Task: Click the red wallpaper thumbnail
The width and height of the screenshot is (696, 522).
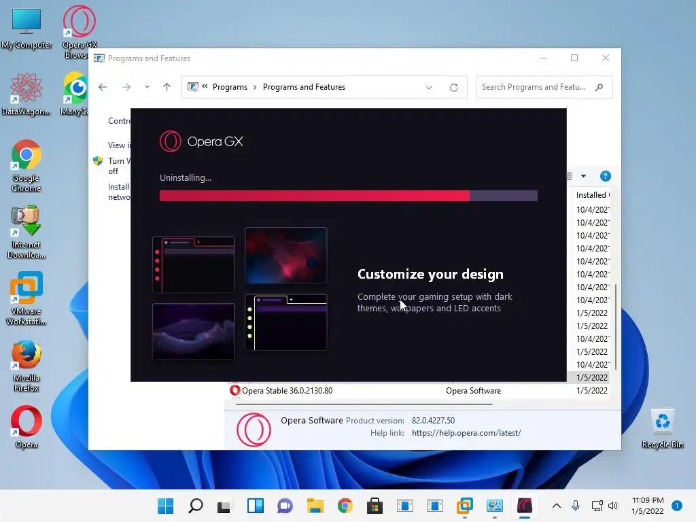Action: tap(286, 256)
